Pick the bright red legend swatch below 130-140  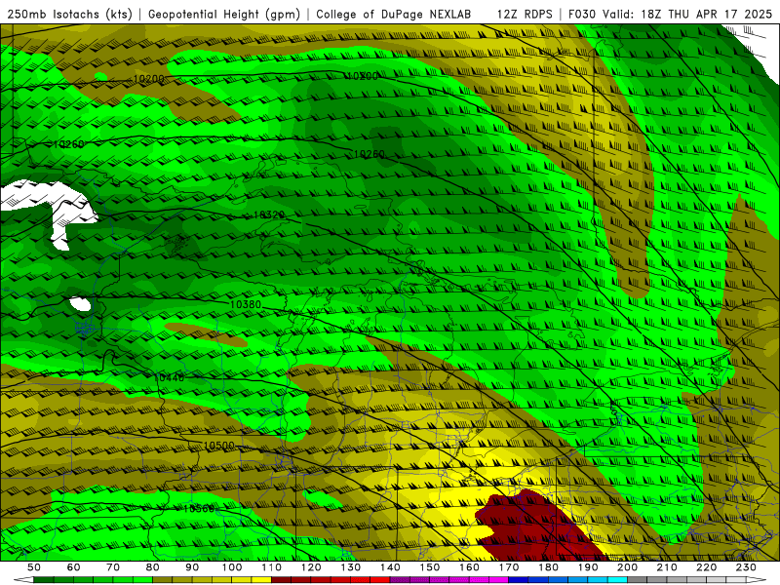point(379,580)
